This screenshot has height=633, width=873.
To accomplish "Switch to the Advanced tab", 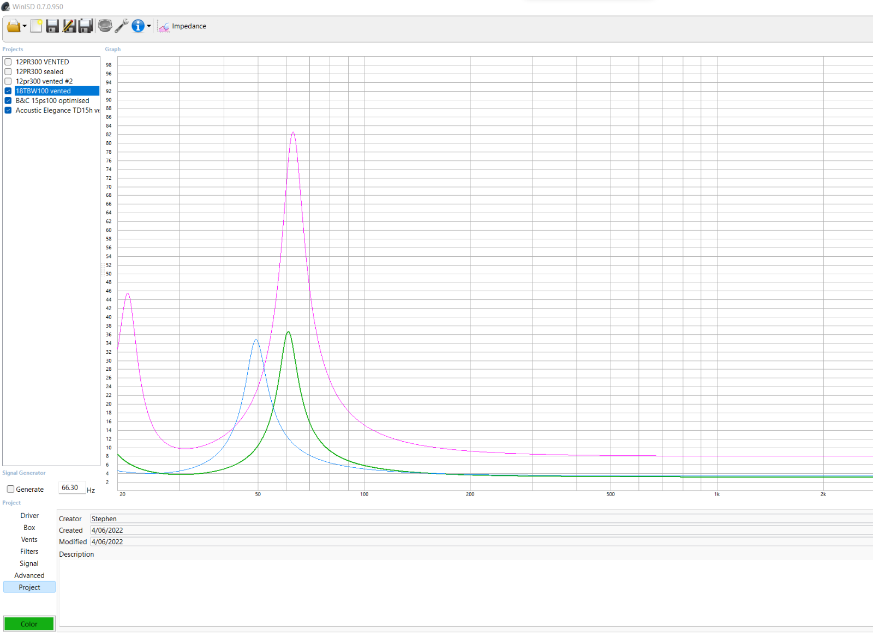I will tap(29, 575).
